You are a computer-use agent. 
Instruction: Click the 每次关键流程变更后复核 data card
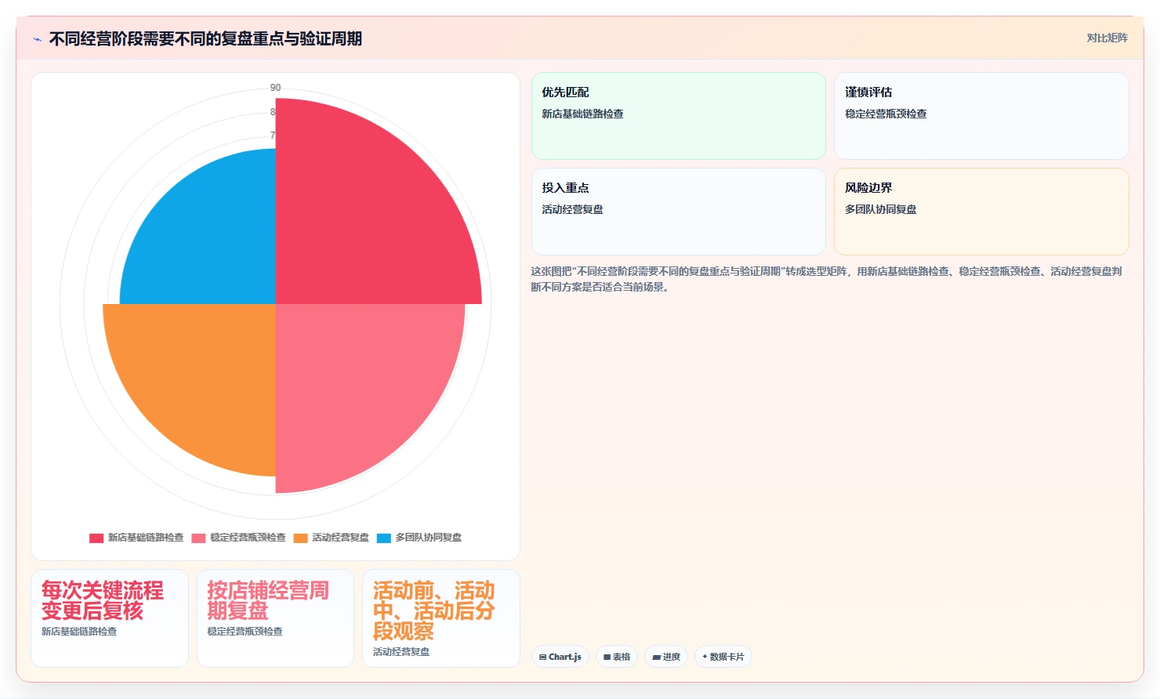(110, 618)
